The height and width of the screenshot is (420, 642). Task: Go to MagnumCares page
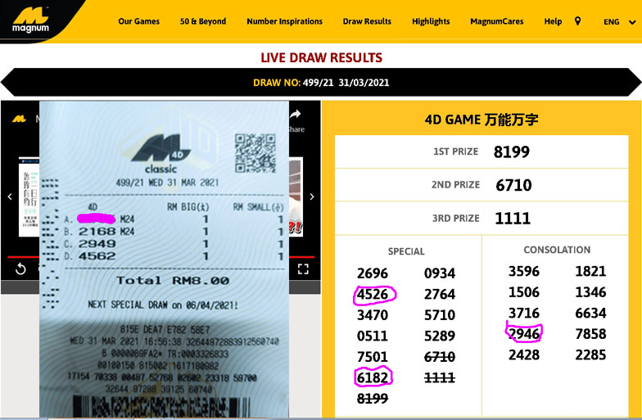(497, 21)
